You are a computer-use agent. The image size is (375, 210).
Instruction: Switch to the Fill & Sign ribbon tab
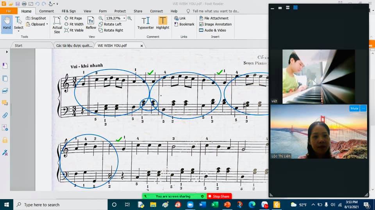coord(69,11)
